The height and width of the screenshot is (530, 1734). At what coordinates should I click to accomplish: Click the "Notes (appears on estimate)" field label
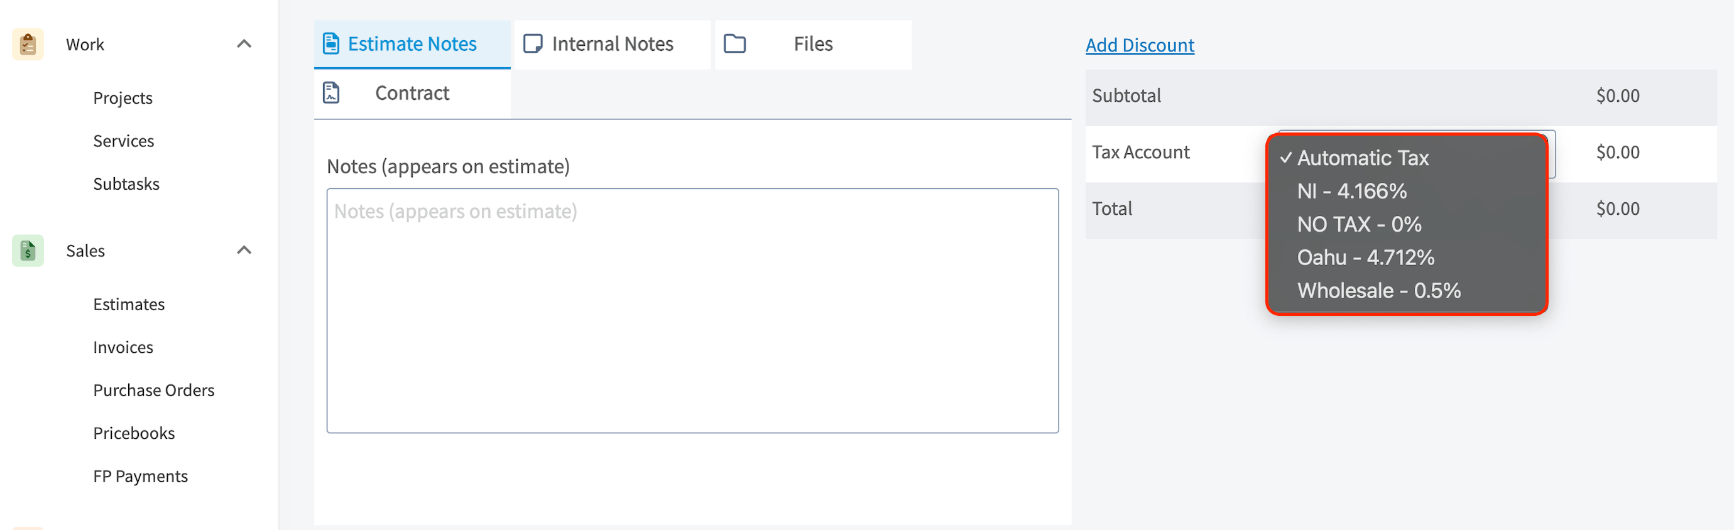(x=447, y=167)
